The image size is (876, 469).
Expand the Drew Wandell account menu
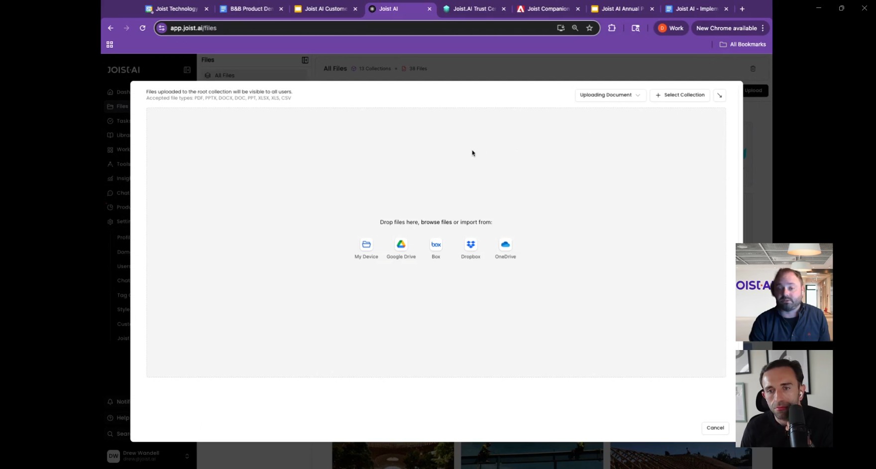[187, 456]
